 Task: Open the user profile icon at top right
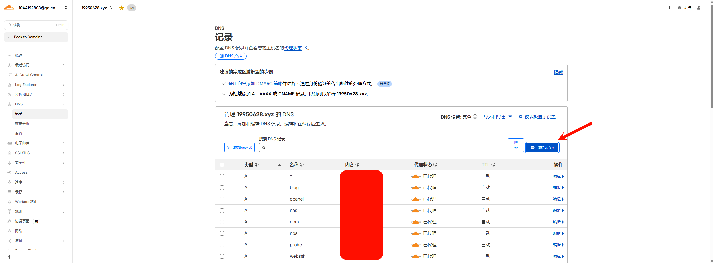click(x=699, y=8)
